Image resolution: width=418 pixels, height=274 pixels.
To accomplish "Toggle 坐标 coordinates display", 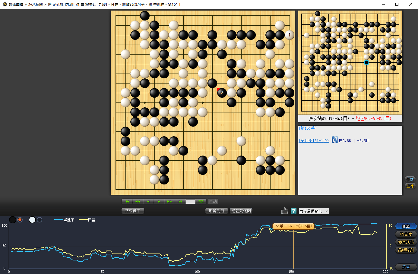I will (410, 186).
